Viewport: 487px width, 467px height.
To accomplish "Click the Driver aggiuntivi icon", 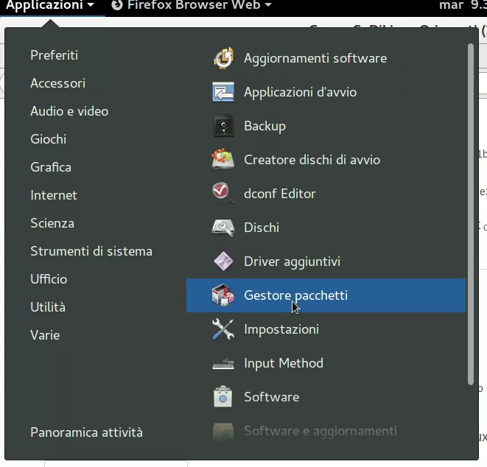I will pyautogui.click(x=223, y=261).
